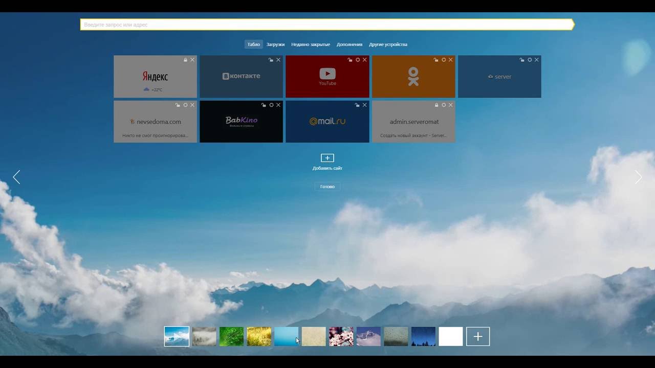This screenshot has height=368, width=655.
Task: Open settings gear on server tile
Action: click(x=530, y=60)
